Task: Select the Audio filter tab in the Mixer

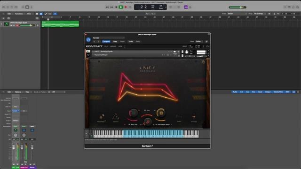Action: pos(235,92)
